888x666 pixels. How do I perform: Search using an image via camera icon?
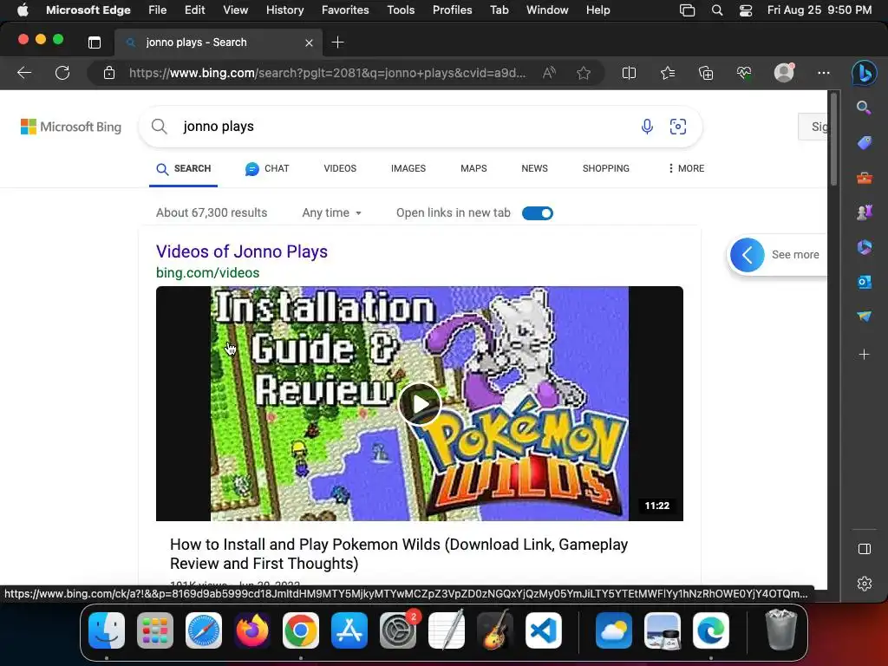coord(678,127)
